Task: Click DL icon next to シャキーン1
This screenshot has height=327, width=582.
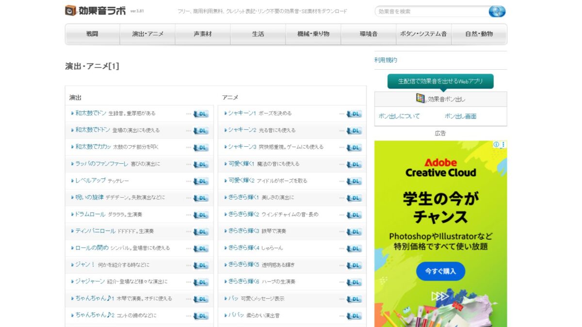Action: point(354,114)
